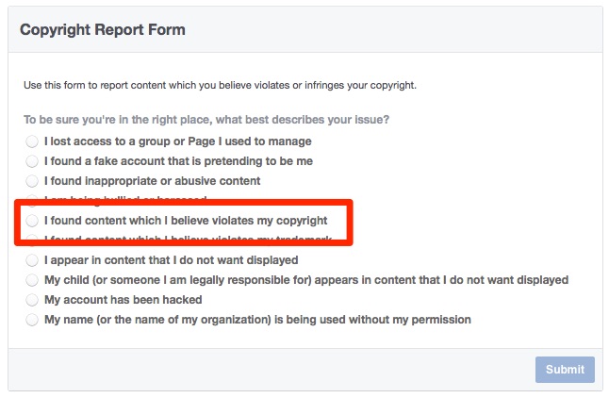Select the account has been hacked radio button
Screen dimensions: 609x398
[33, 300]
